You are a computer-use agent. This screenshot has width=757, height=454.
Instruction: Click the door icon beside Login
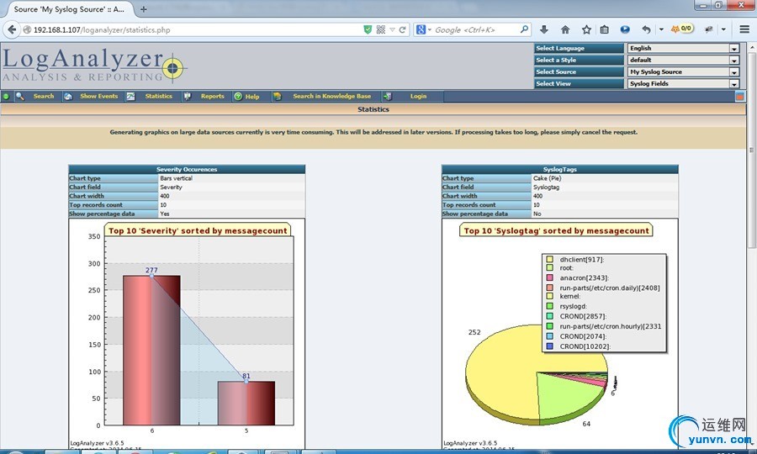point(387,97)
